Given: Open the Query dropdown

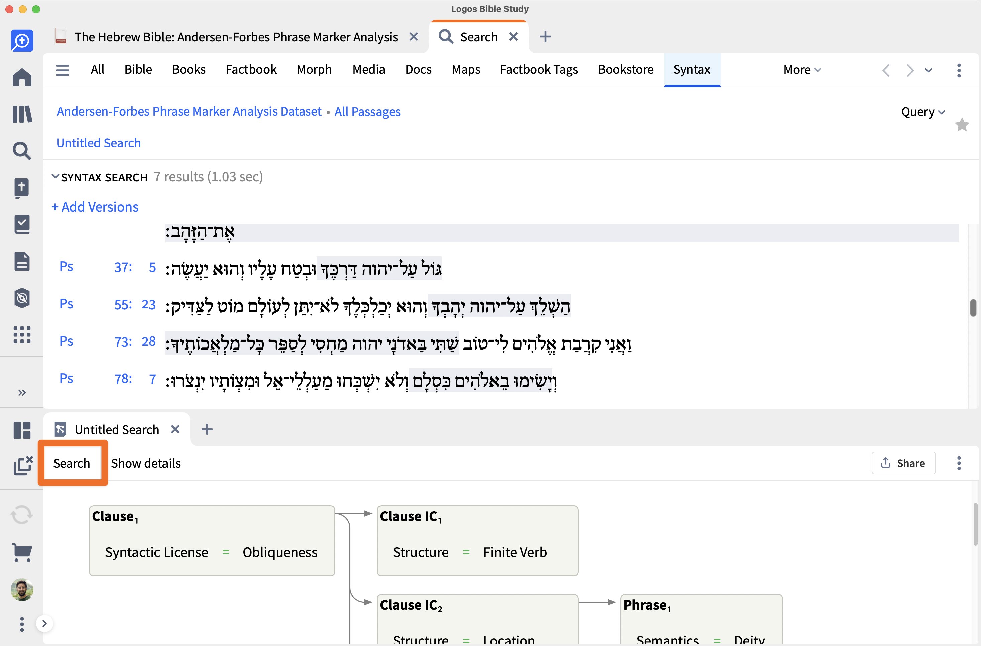Looking at the screenshot, I should point(923,112).
